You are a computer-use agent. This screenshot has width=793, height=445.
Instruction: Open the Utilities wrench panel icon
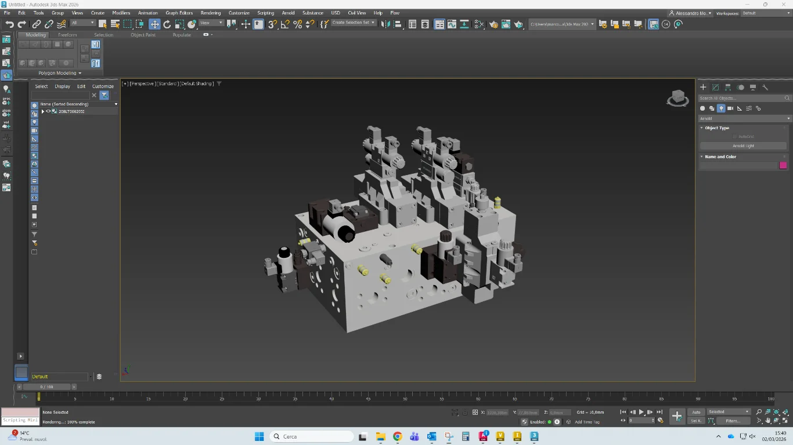click(x=765, y=87)
